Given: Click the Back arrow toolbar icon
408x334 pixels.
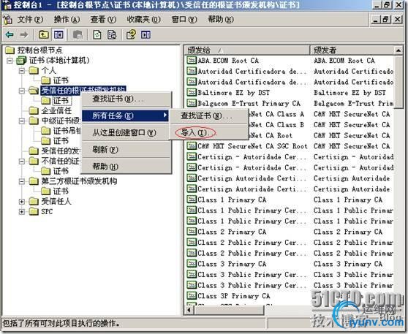Looking at the screenshot, I should coord(10,34).
